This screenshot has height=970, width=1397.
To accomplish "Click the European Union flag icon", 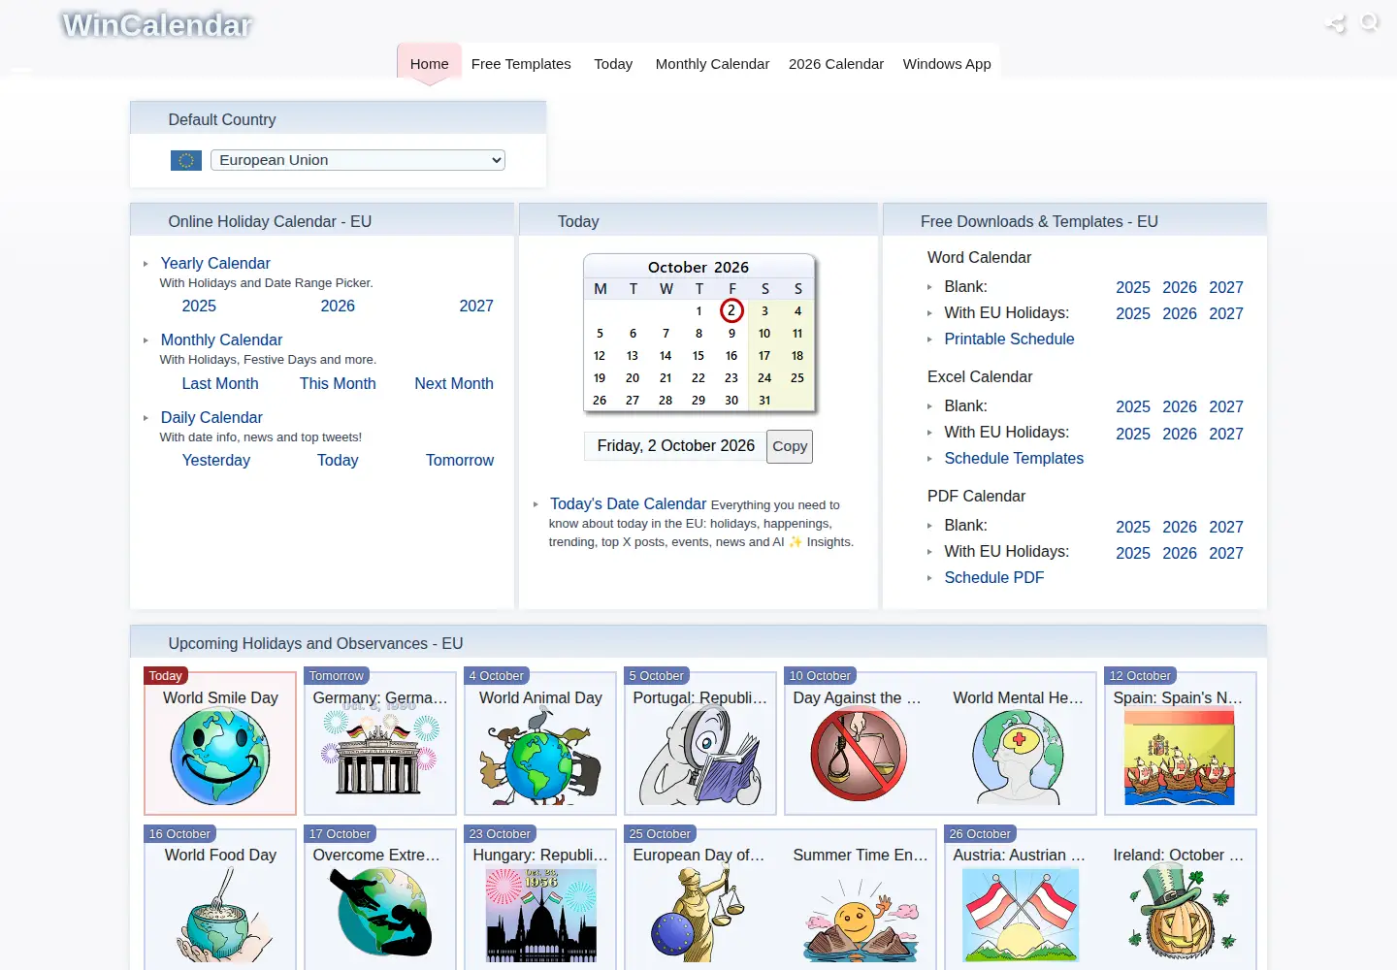I will pyautogui.click(x=186, y=160).
